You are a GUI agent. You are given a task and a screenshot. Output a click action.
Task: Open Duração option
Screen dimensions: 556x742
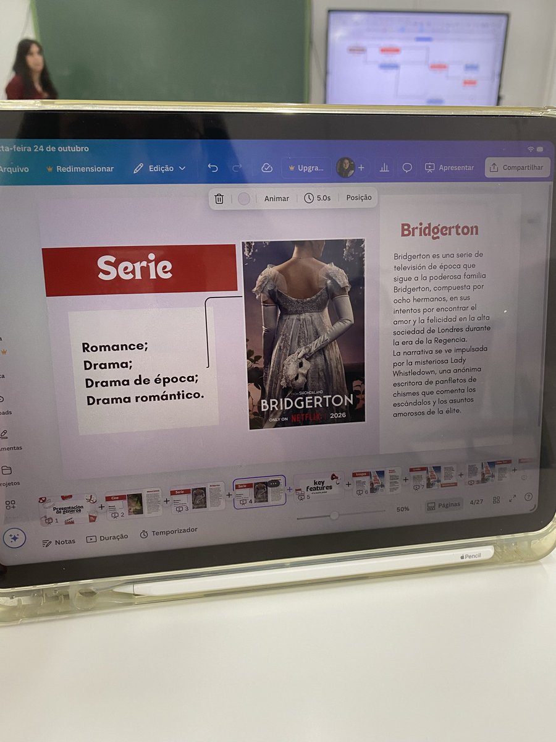click(x=107, y=538)
